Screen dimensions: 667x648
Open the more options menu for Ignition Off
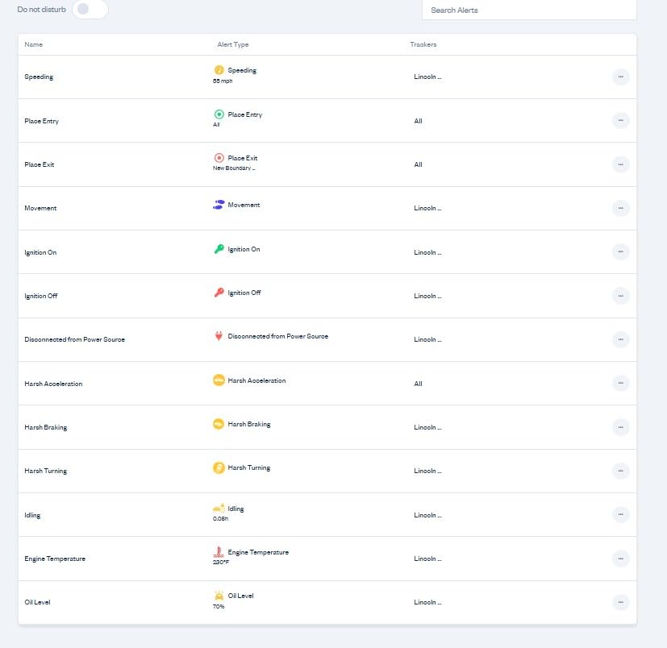pyautogui.click(x=621, y=296)
